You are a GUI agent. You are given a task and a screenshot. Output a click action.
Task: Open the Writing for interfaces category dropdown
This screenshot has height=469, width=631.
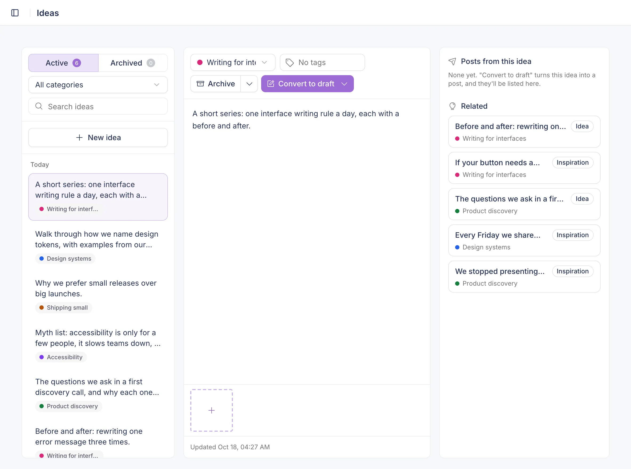click(232, 62)
